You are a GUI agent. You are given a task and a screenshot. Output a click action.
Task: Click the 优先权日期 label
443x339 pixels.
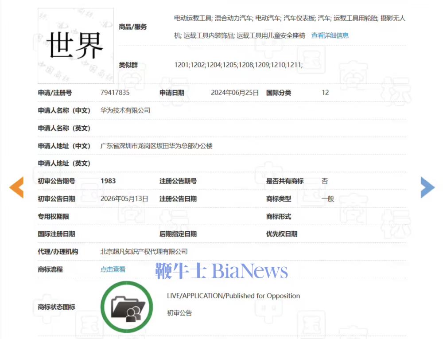[x=282, y=234]
